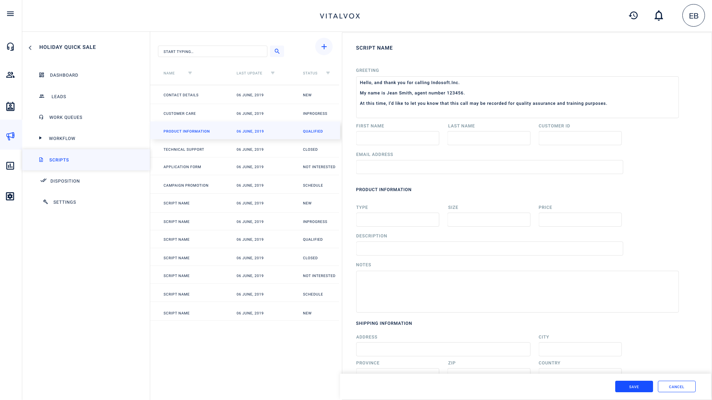712x400 pixels.
Task: Click the City field
Action: 580,349
